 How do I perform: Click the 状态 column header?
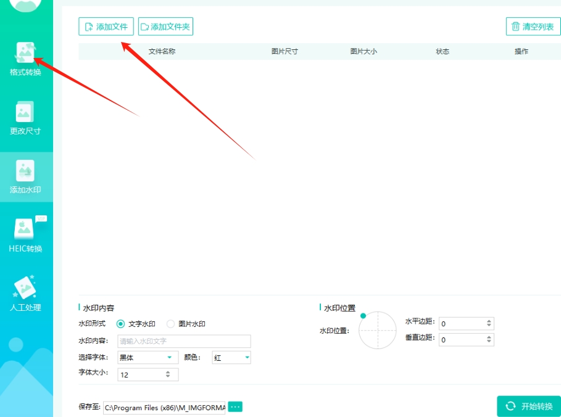443,51
